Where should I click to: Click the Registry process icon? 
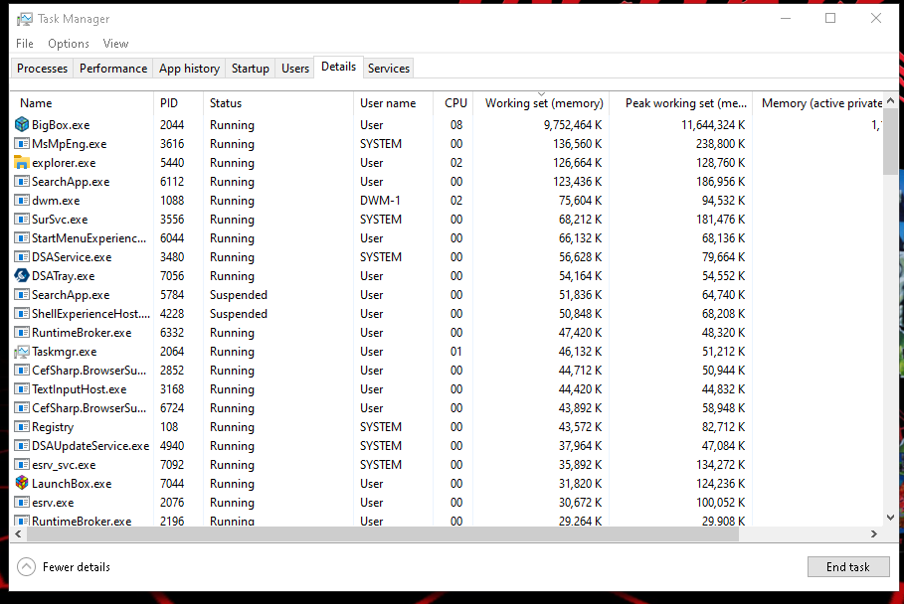click(x=21, y=426)
